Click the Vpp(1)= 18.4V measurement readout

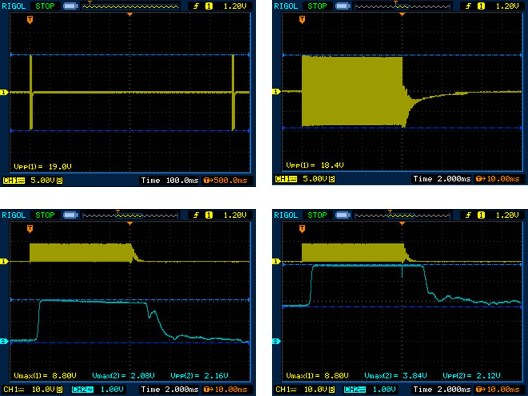coord(309,166)
